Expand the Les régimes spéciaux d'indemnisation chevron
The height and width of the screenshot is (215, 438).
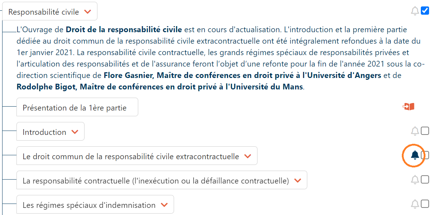coord(164,205)
